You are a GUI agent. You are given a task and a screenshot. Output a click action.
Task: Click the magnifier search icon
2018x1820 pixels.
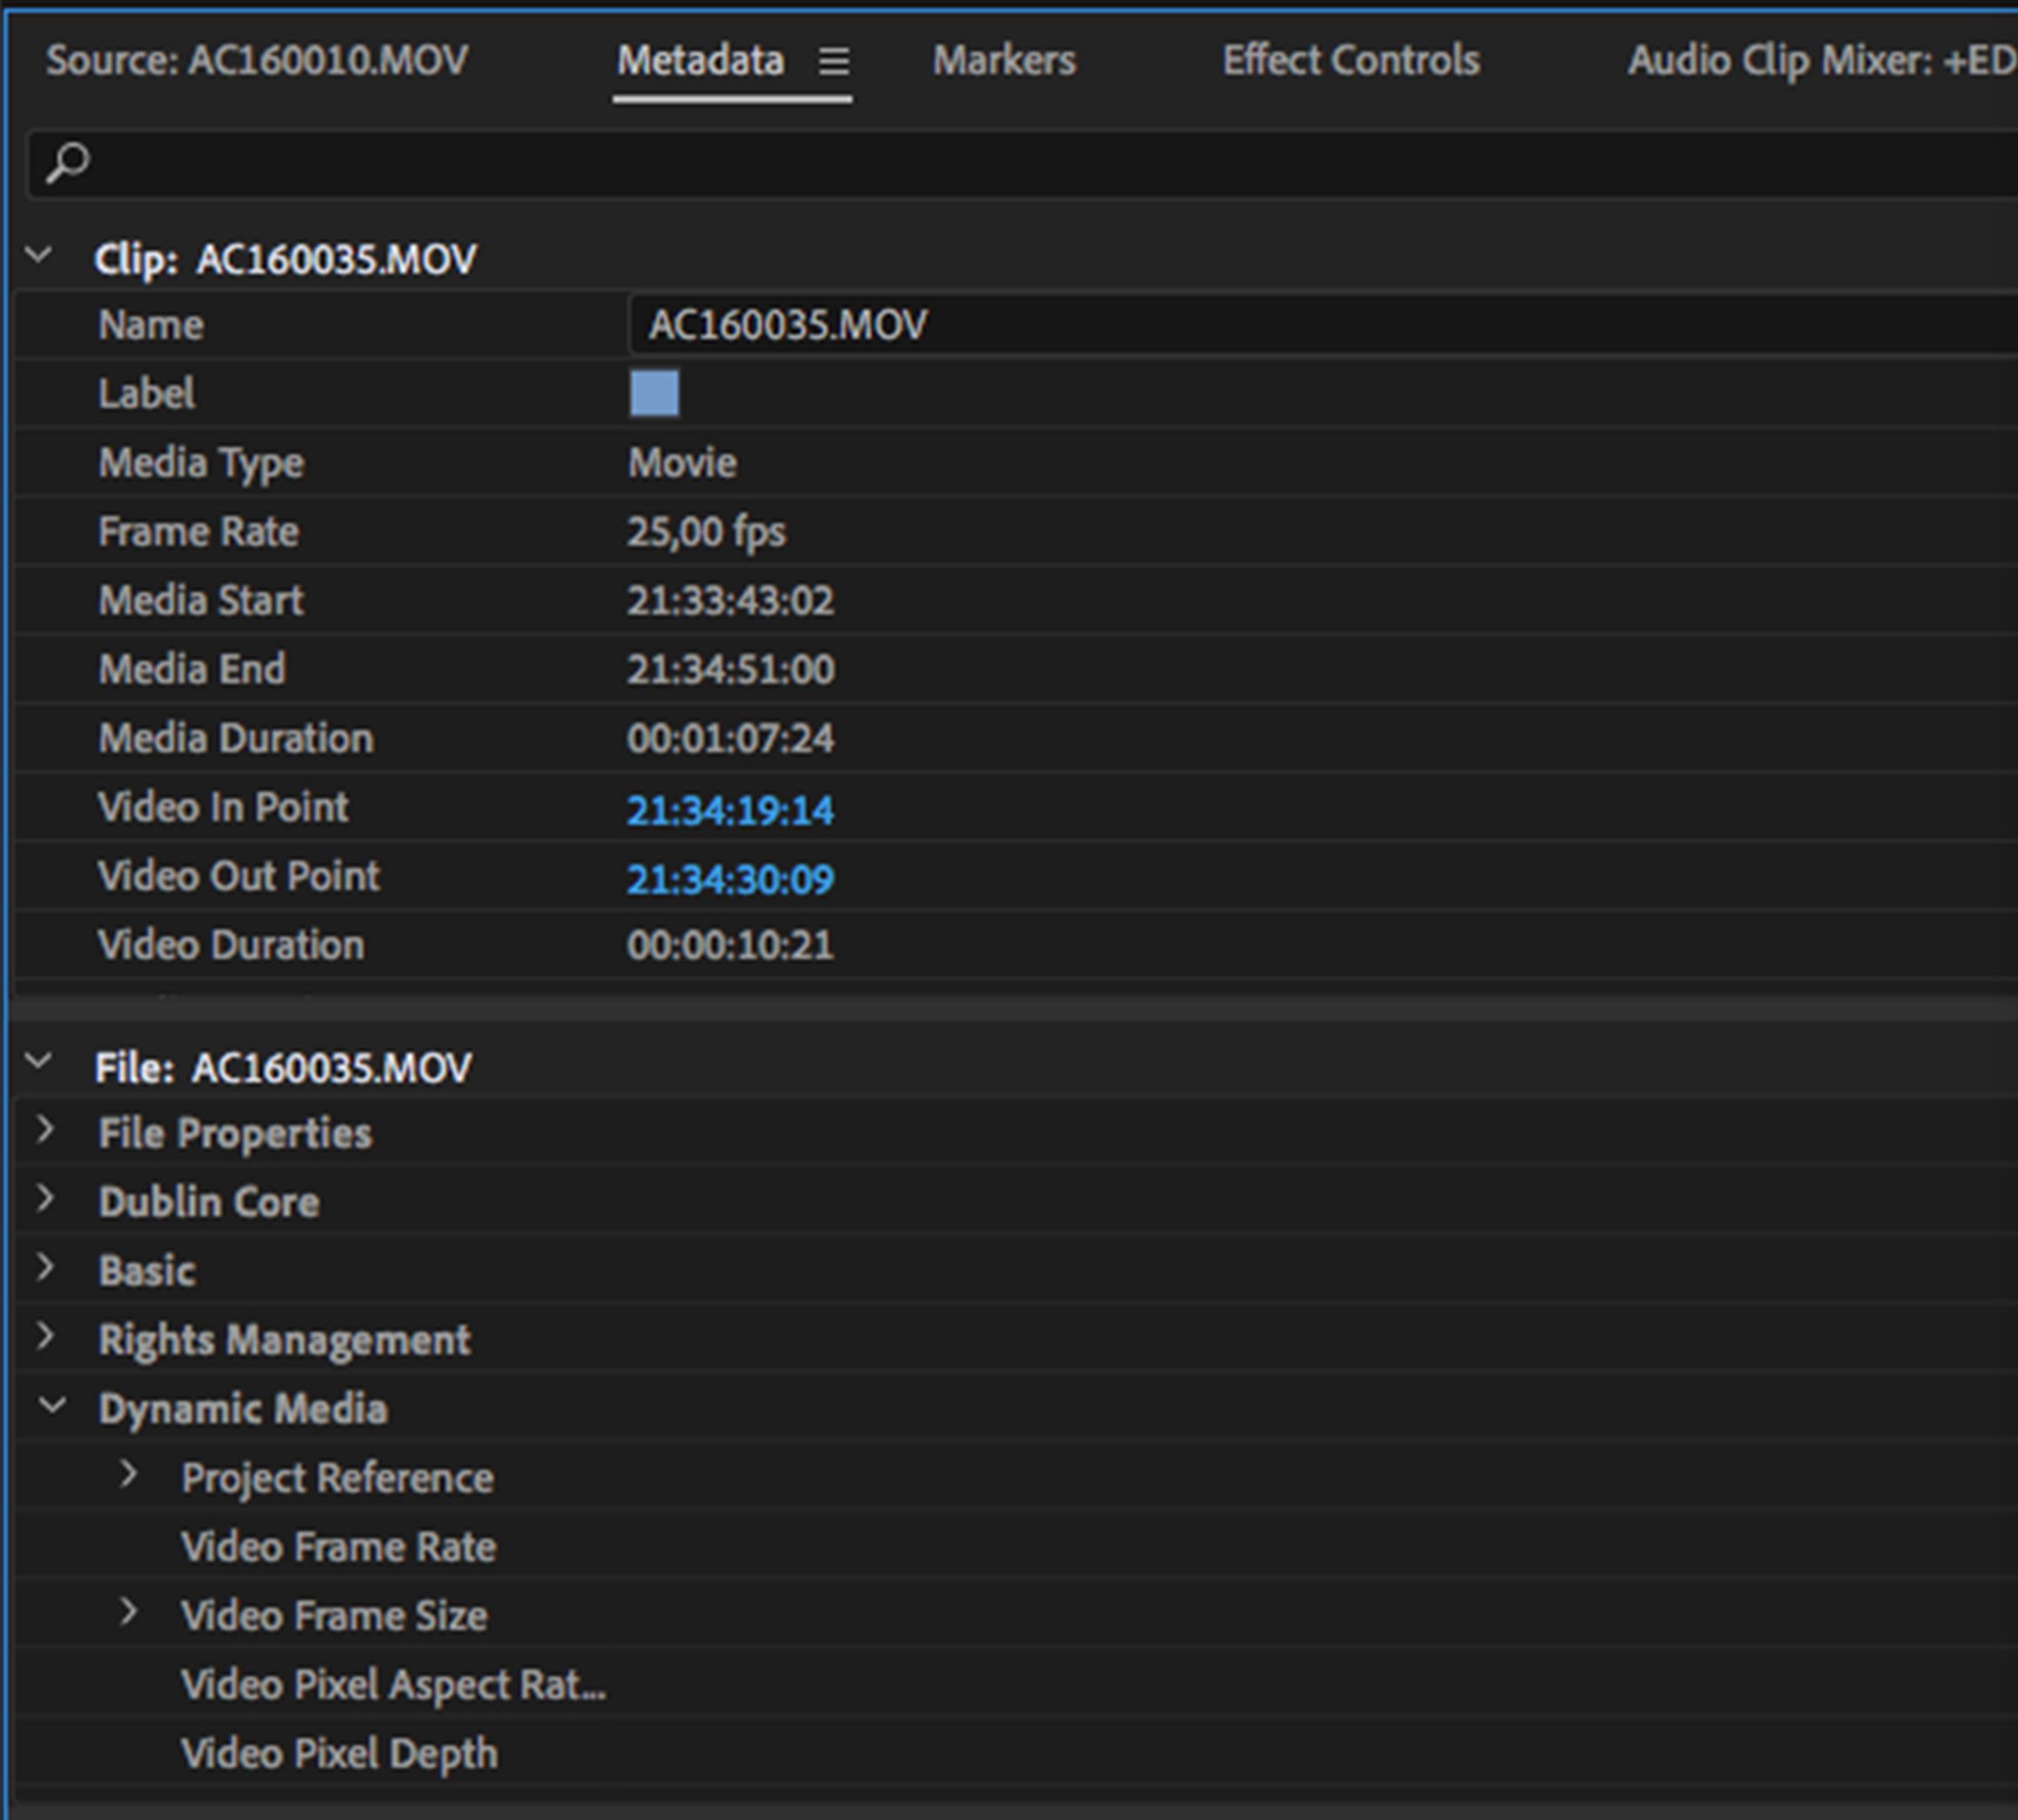coord(68,163)
